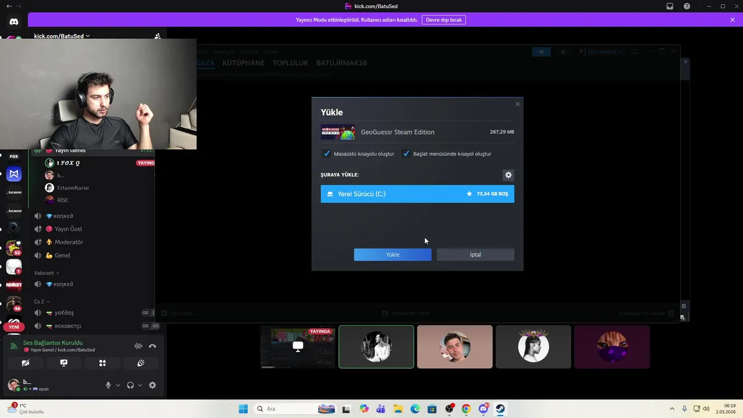
Task: Open the taskbar volume control
Action: point(706,409)
